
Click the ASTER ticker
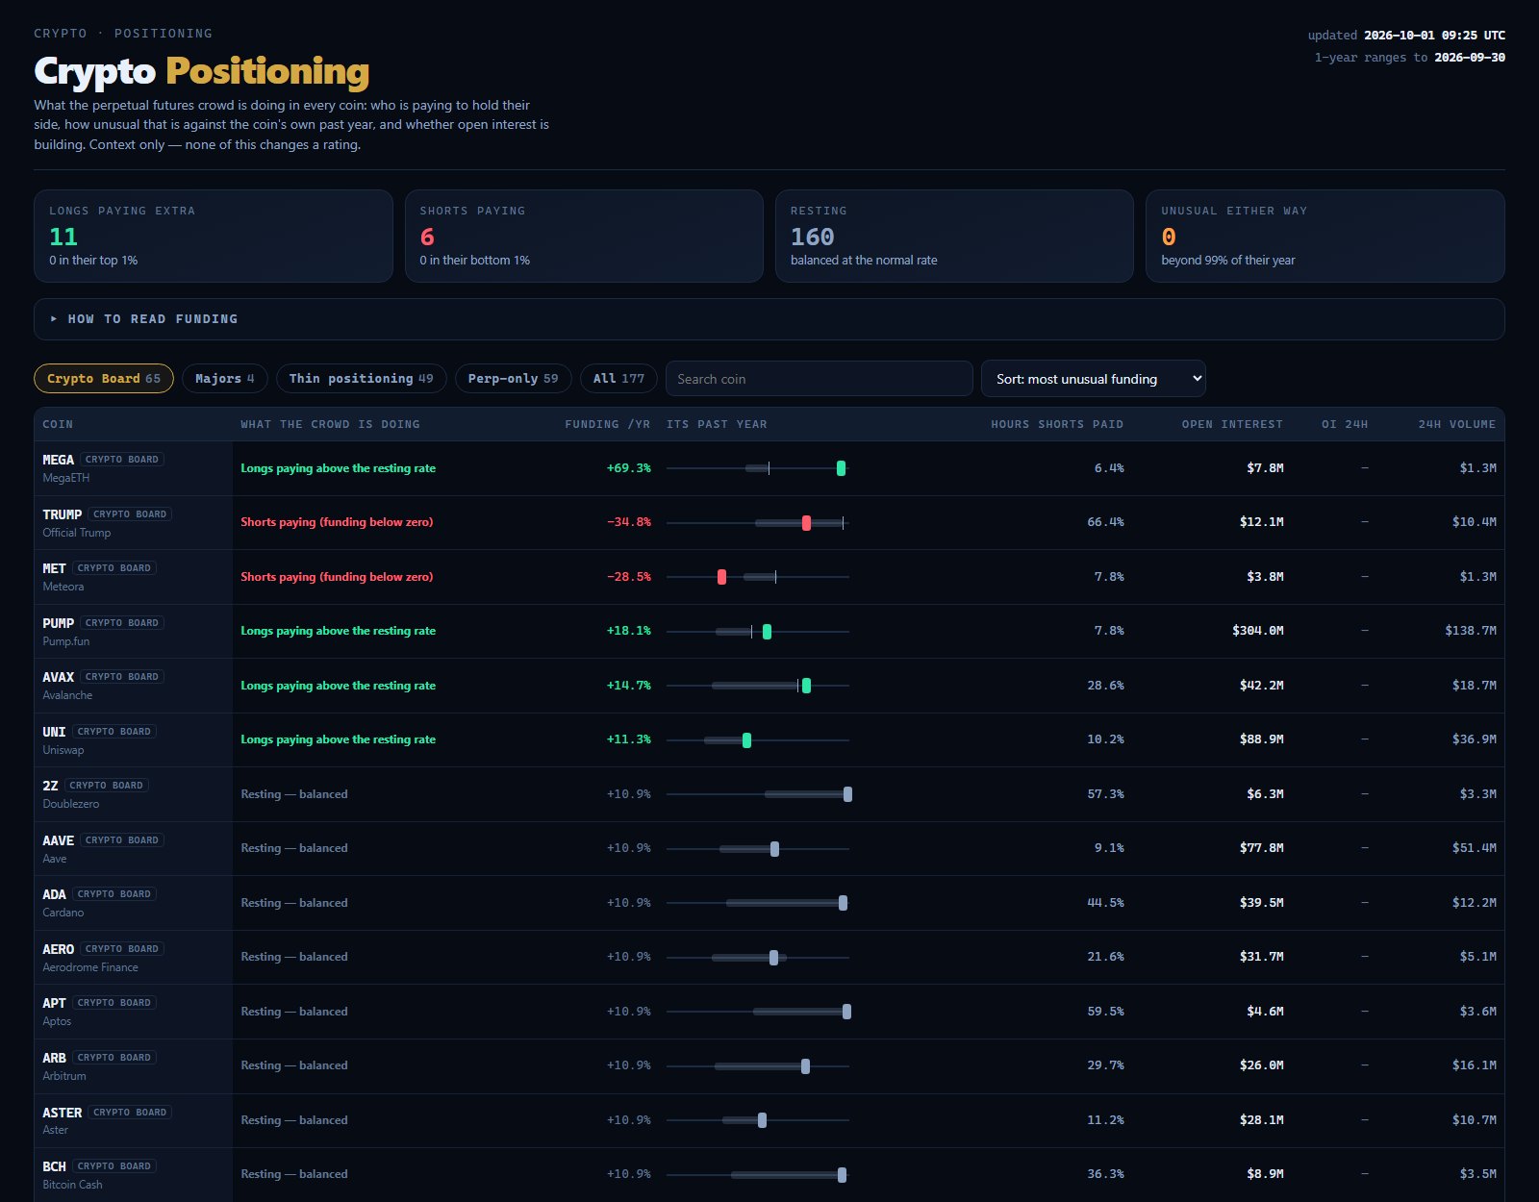coord(62,1113)
